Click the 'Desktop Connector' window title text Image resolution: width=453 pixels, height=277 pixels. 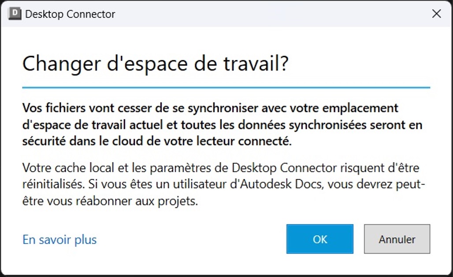71,14
